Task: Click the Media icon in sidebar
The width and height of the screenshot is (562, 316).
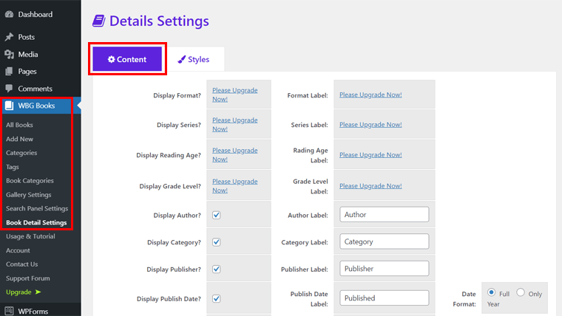Action: (x=9, y=54)
